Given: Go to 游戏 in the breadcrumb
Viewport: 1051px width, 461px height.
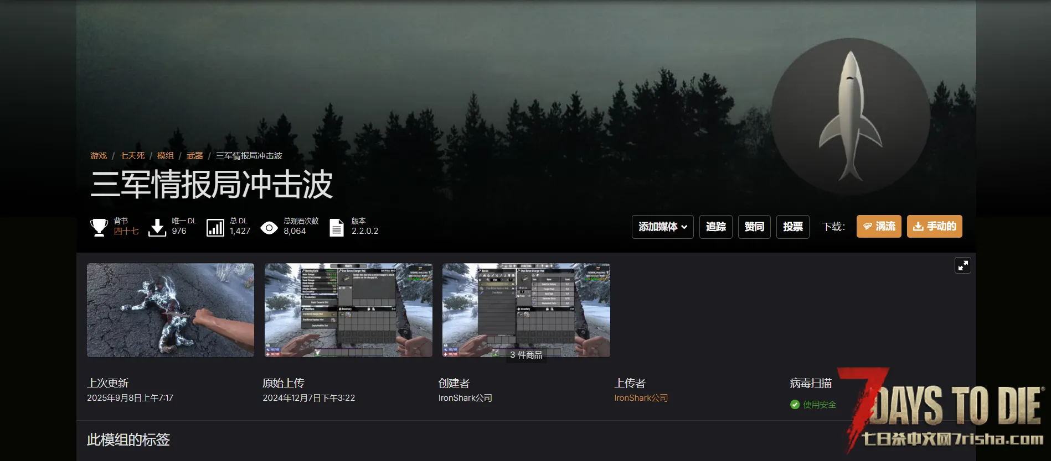Looking at the screenshot, I should point(99,156).
